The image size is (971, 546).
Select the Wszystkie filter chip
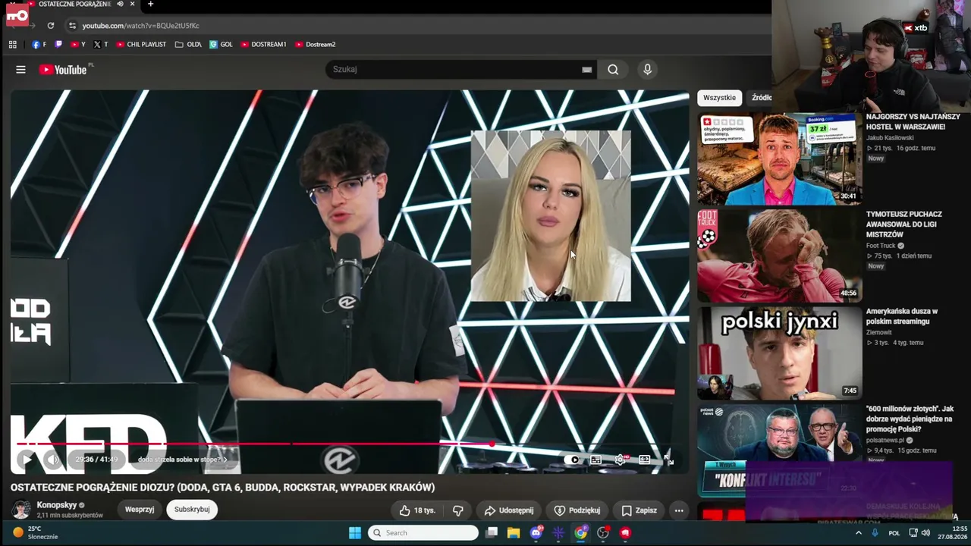pos(719,98)
